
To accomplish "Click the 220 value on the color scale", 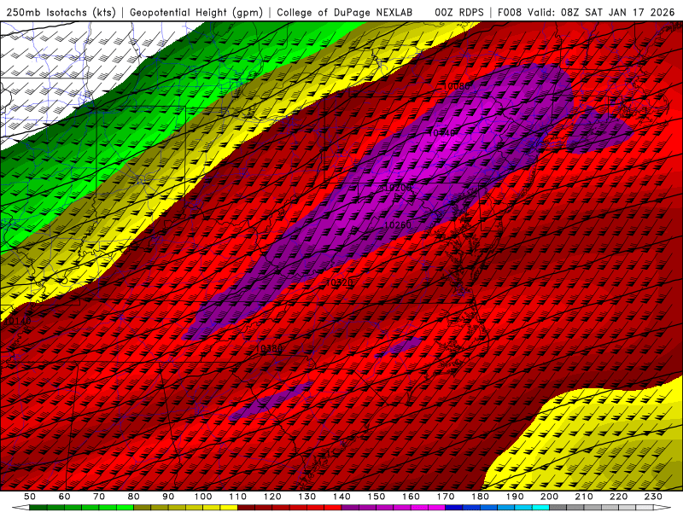I will pyautogui.click(x=618, y=497).
